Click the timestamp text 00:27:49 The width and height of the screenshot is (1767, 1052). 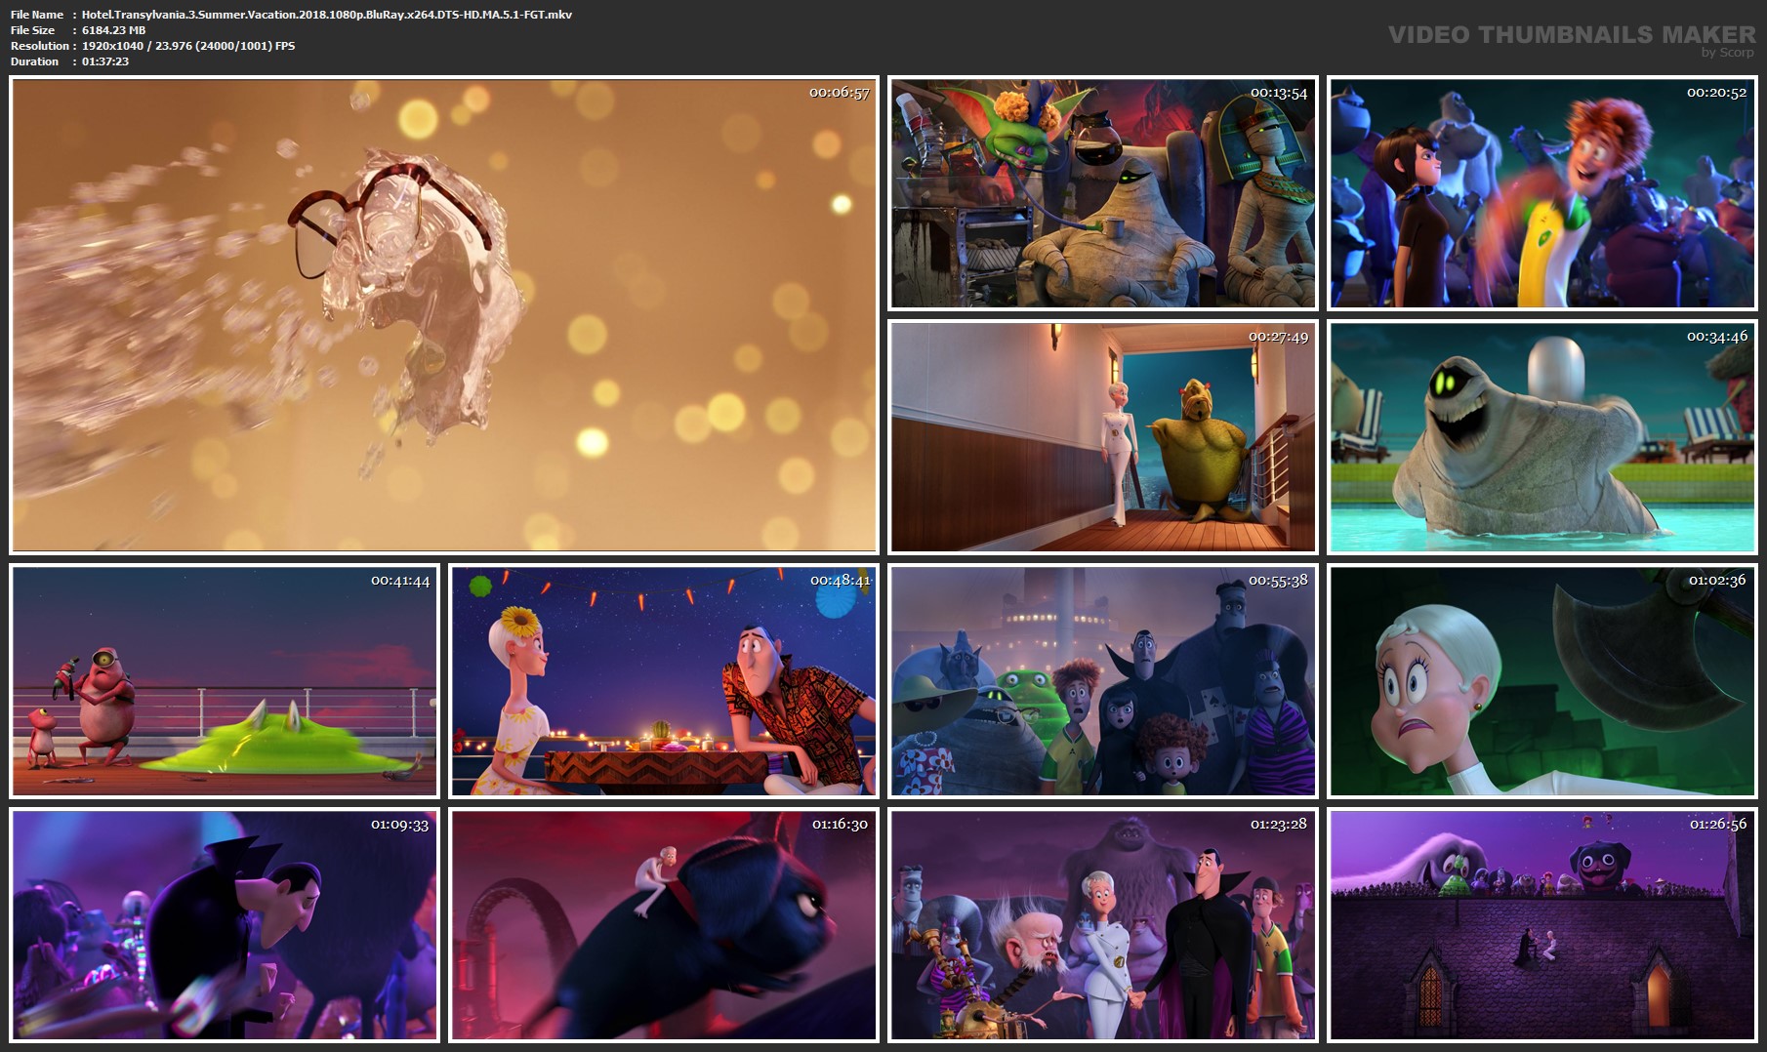point(1279,337)
